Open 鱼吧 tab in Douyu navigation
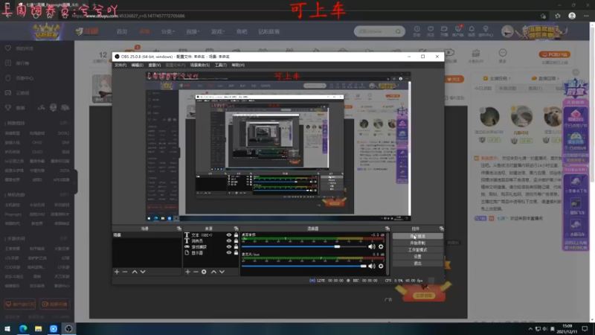 tap(242, 31)
